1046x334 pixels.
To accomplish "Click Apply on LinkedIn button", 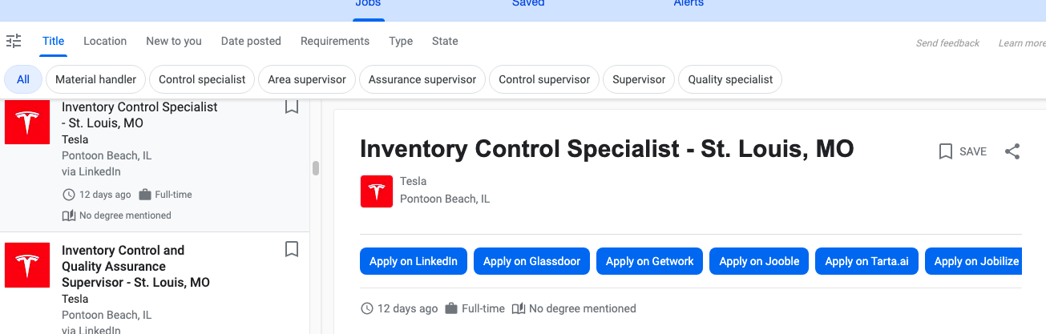I will pos(414,261).
